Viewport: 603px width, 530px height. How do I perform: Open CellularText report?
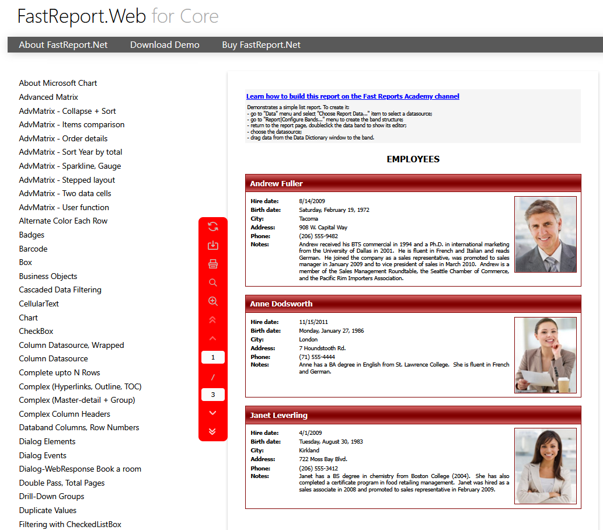39,304
